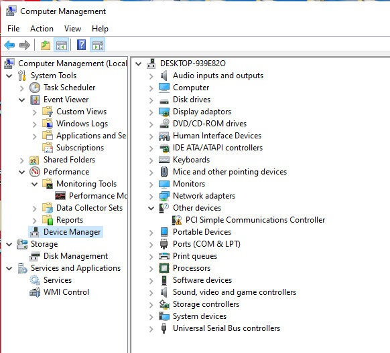390x353 pixels.
Task: Click the Performance Monitor graph icon
Action: tap(60, 196)
